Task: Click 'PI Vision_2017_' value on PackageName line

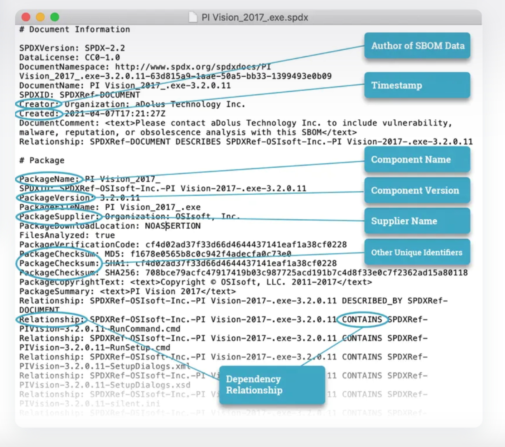Action: (x=123, y=179)
